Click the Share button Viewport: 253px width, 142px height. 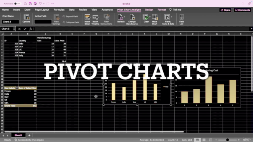pyautogui.click(x=225, y=10)
